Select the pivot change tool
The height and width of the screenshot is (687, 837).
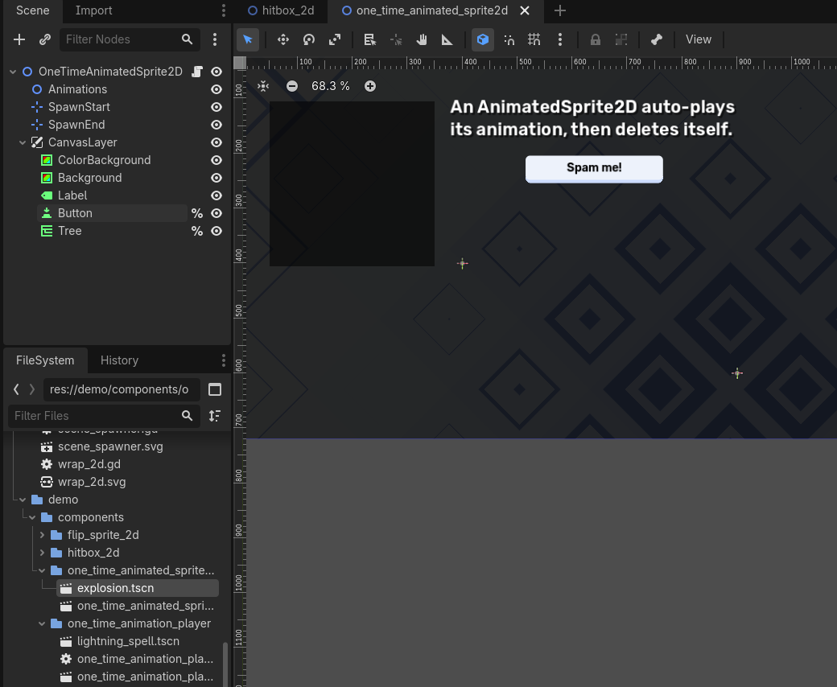pos(395,39)
